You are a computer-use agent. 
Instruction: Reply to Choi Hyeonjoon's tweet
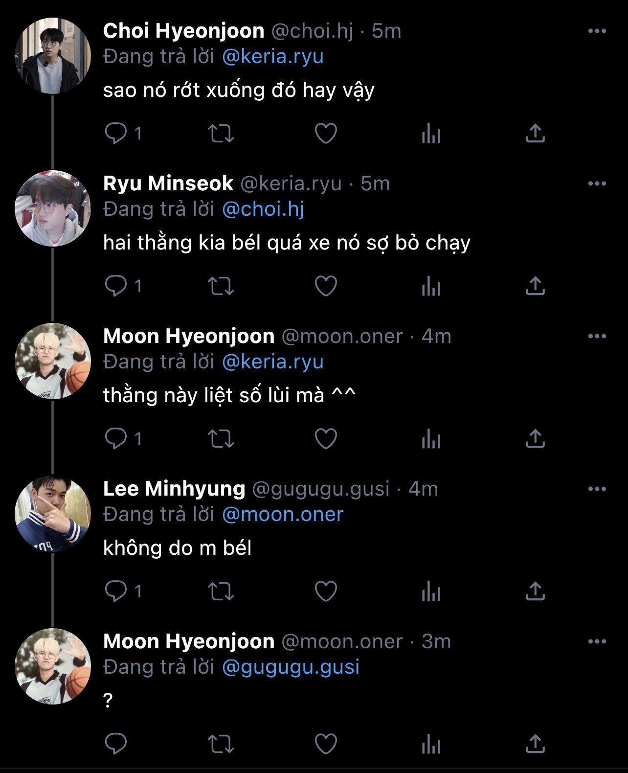pyautogui.click(x=116, y=133)
